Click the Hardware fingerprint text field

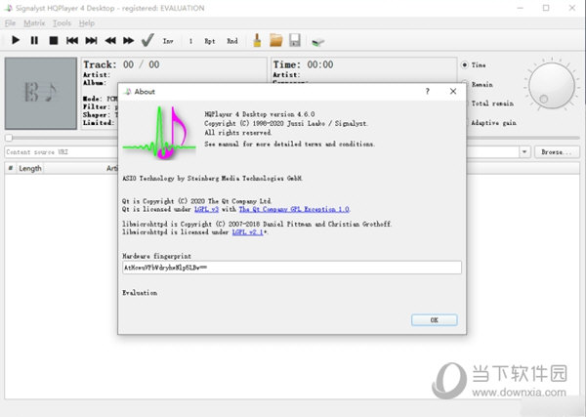(292, 268)
